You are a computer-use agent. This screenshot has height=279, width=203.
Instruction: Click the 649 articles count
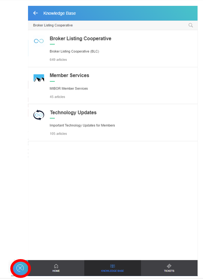coord(58,60)
